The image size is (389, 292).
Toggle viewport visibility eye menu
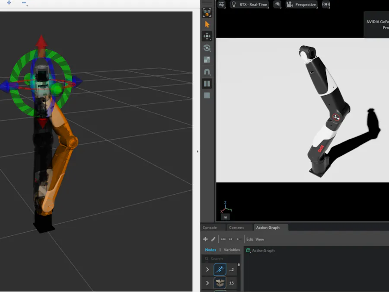click(x=277, y=4)
